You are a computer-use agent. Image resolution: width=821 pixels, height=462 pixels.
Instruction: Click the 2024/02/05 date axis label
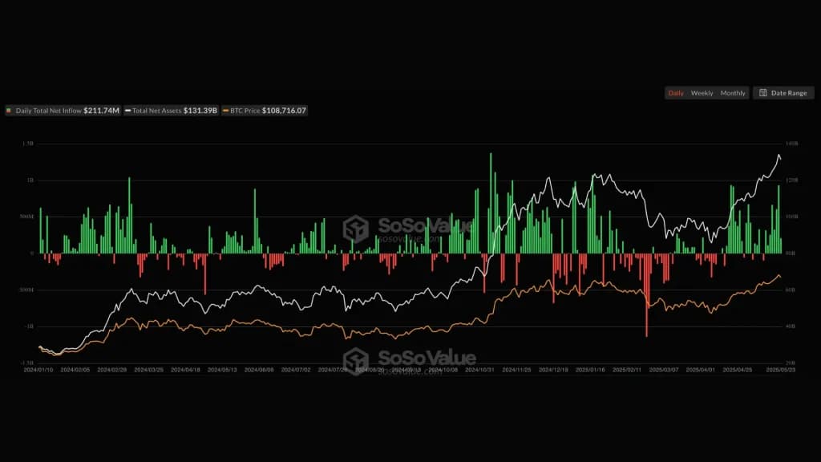tap(75, 370)
